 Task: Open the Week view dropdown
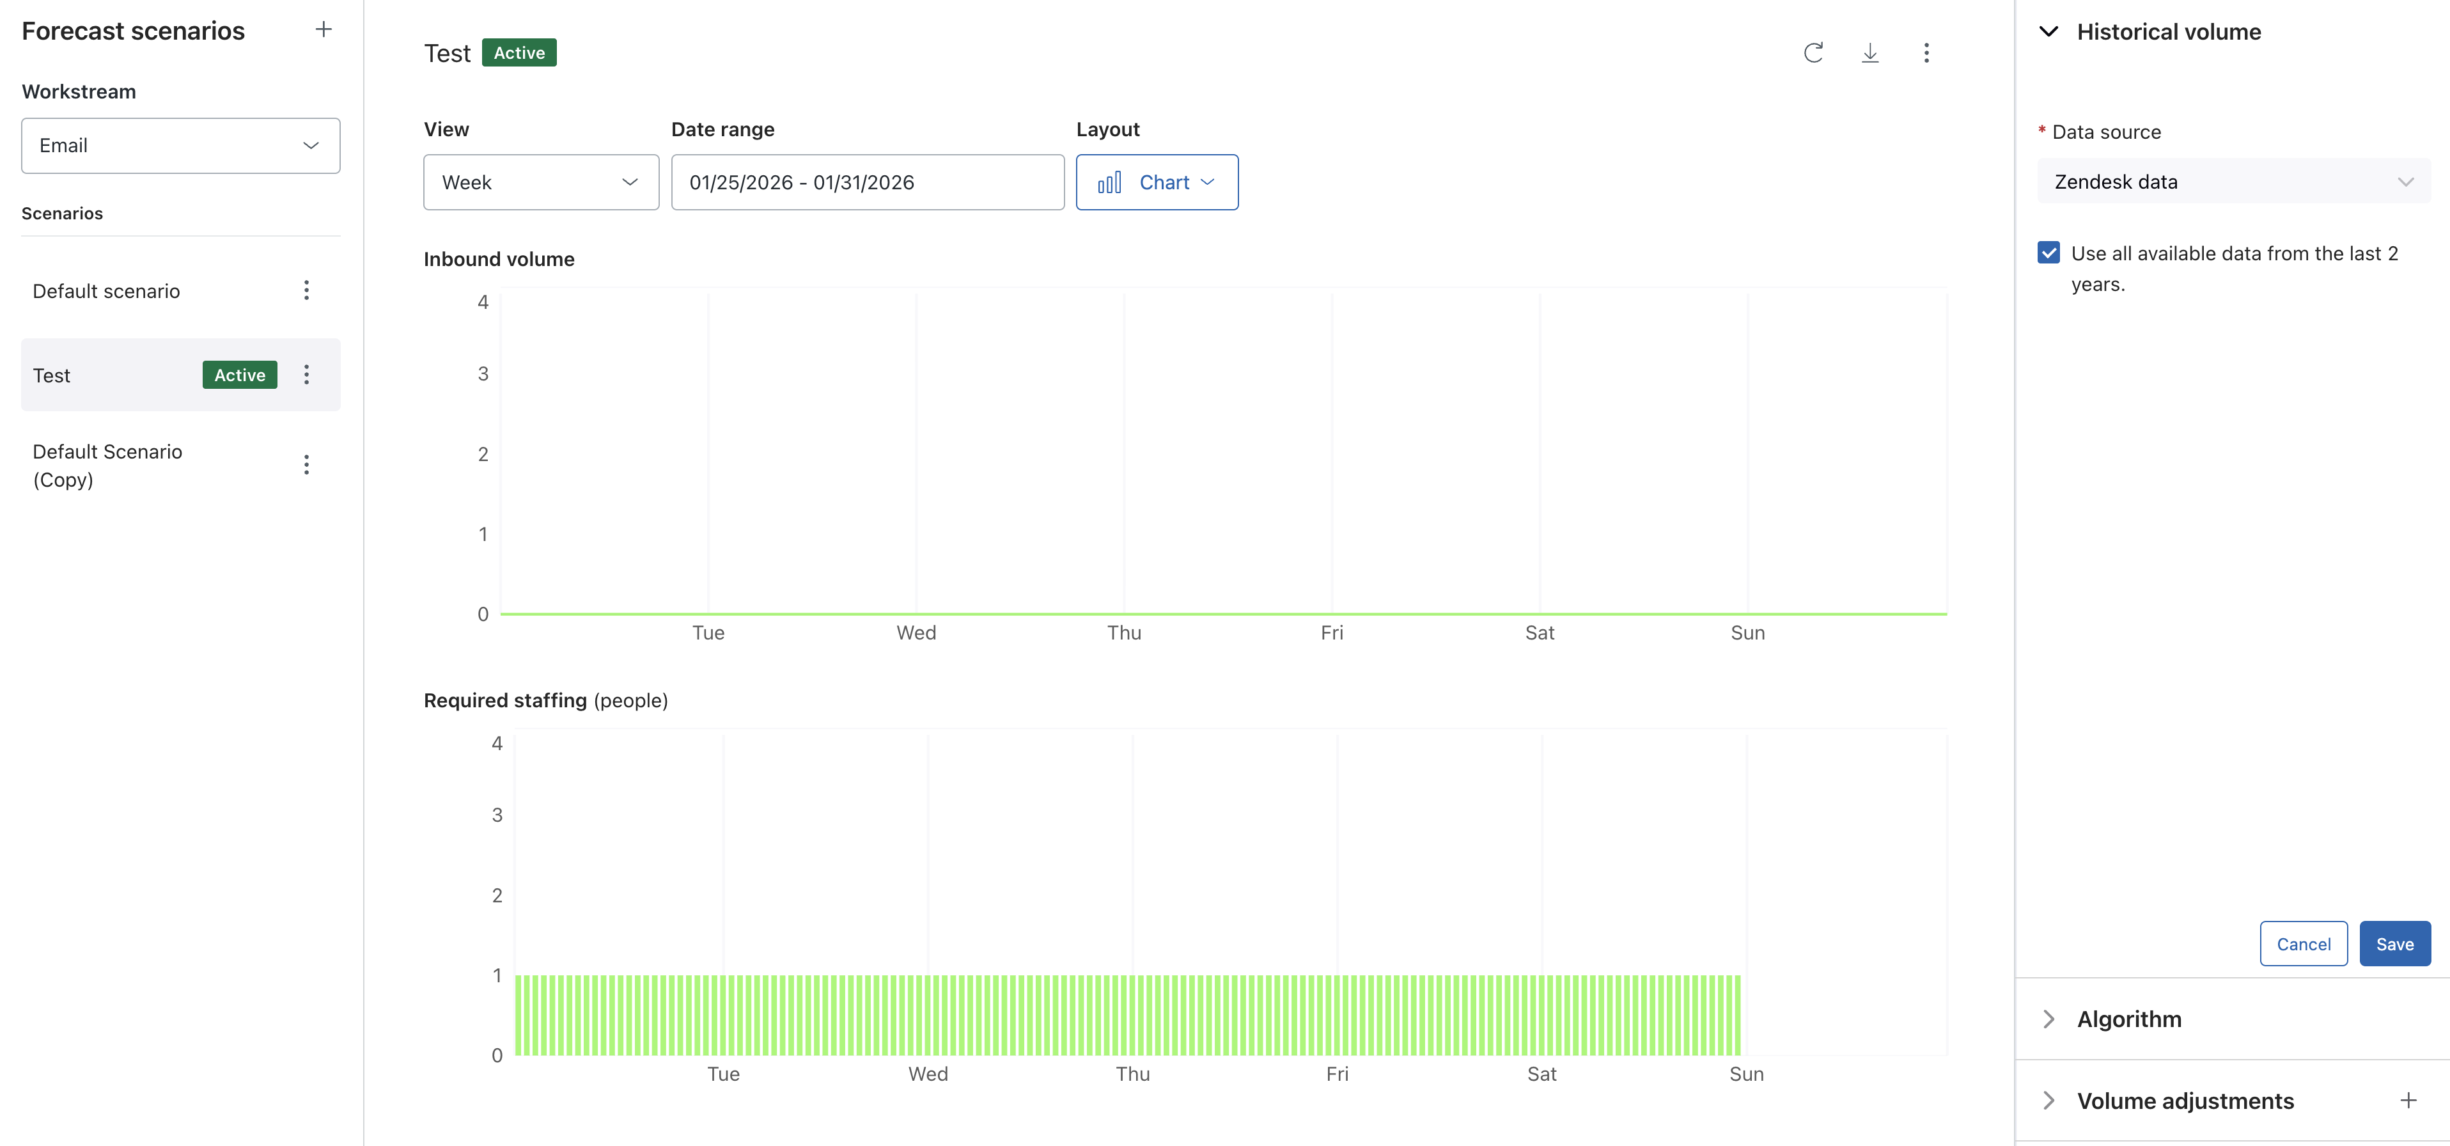540,183
